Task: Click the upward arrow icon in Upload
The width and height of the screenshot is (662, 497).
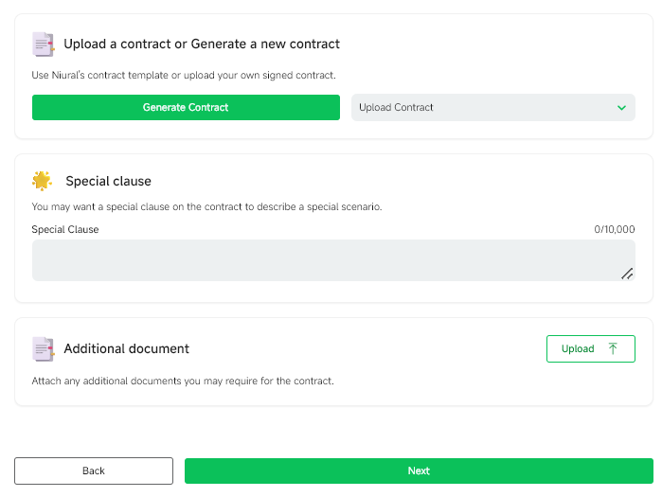Action: pos(613,348)
